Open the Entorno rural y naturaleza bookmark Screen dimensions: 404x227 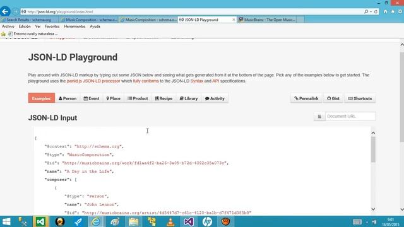pos(33,33)
